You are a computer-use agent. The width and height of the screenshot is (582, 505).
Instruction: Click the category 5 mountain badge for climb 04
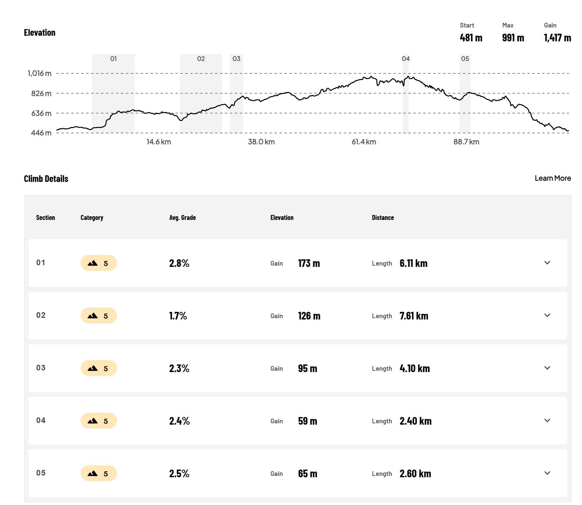98,421
